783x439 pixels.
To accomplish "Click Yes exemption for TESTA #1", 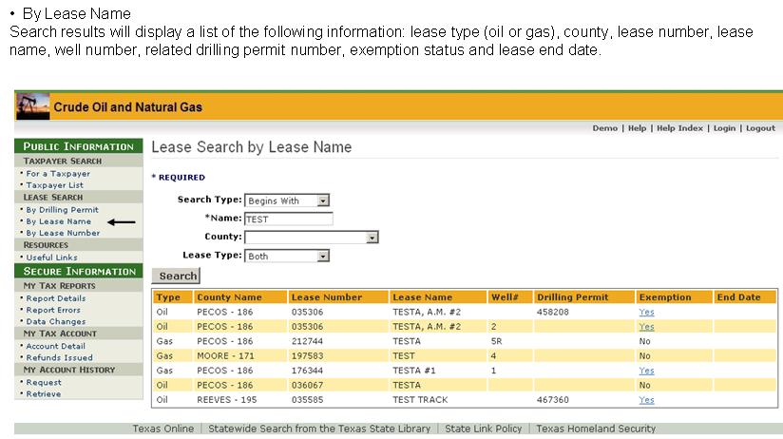I will [x=646, y=371].
